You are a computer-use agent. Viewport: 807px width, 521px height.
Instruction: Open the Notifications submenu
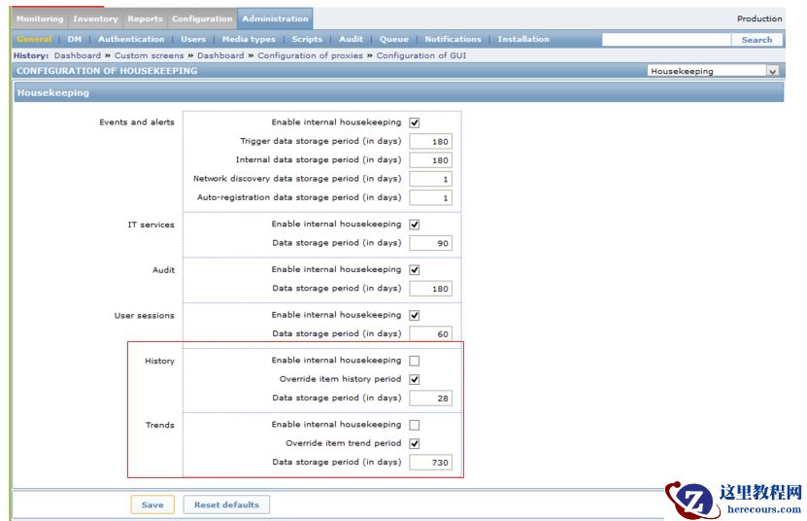(453, 39)
